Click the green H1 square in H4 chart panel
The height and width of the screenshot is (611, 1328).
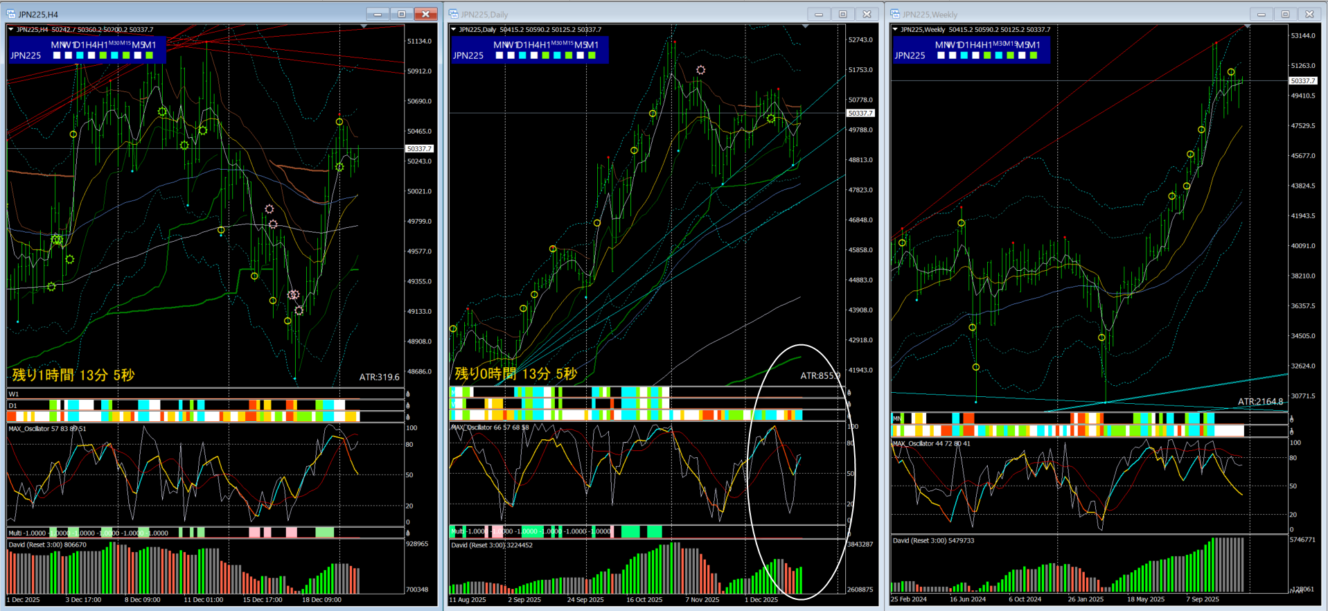pos(103,55)
